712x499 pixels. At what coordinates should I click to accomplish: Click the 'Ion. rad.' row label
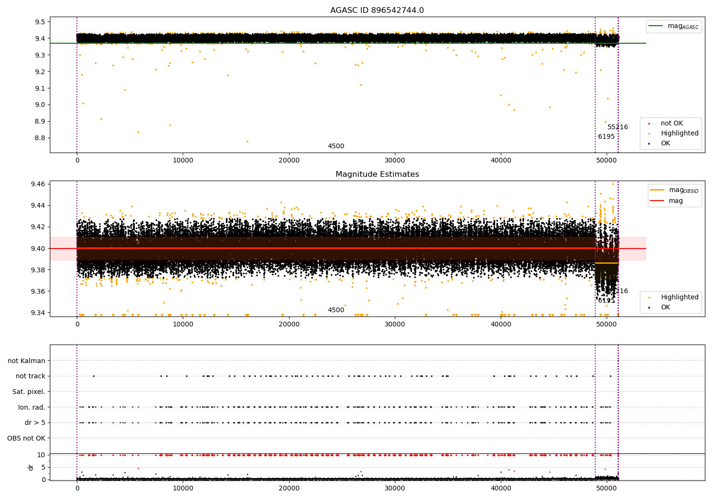point(31,407)
